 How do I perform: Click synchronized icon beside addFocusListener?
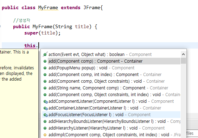45,115
